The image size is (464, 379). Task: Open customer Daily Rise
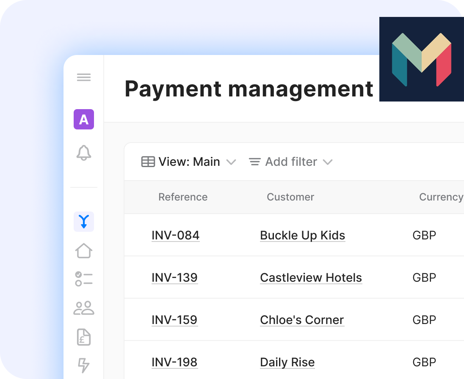click(287, 362)
